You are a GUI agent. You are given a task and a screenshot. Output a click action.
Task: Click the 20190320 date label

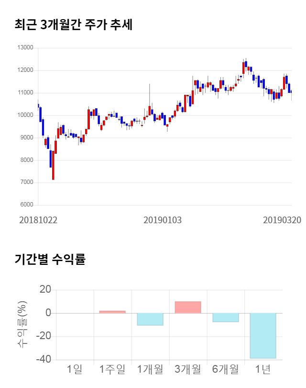pyautogui.click(x=282, y=220)
